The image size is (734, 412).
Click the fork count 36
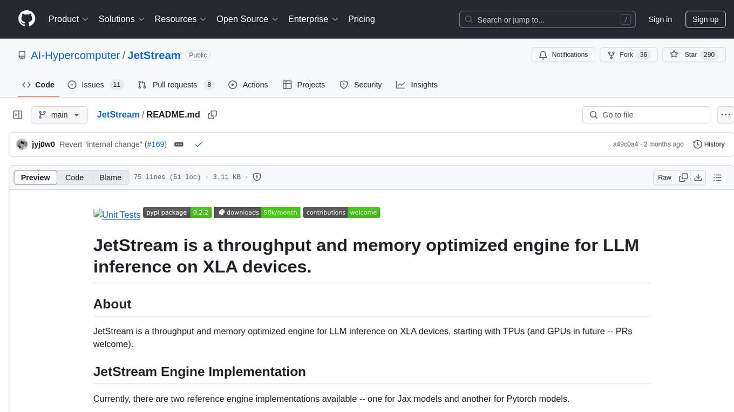[x=643, y=55]
